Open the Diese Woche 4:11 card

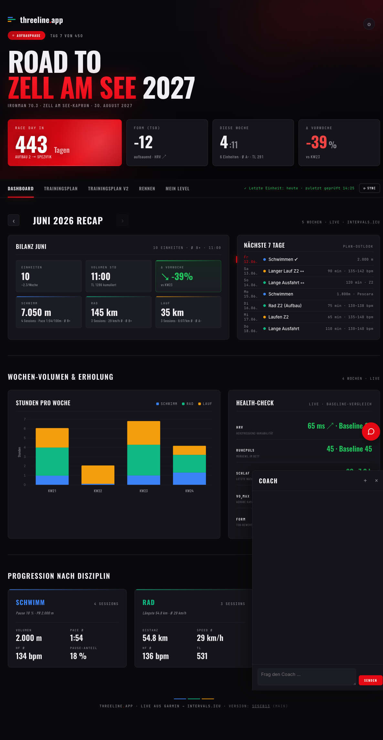point(253,143)
